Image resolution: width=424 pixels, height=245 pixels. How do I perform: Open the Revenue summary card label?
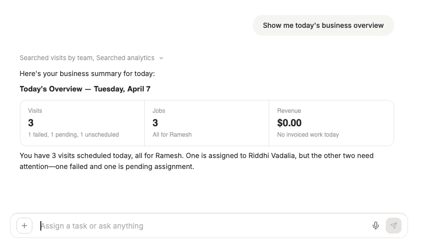pyautogui.click(x=289, y=111)
